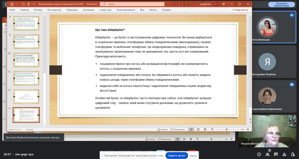Open the Meet chat panel icon
The width and height of the screenshot is (299, 159).
tap(275, 154)
